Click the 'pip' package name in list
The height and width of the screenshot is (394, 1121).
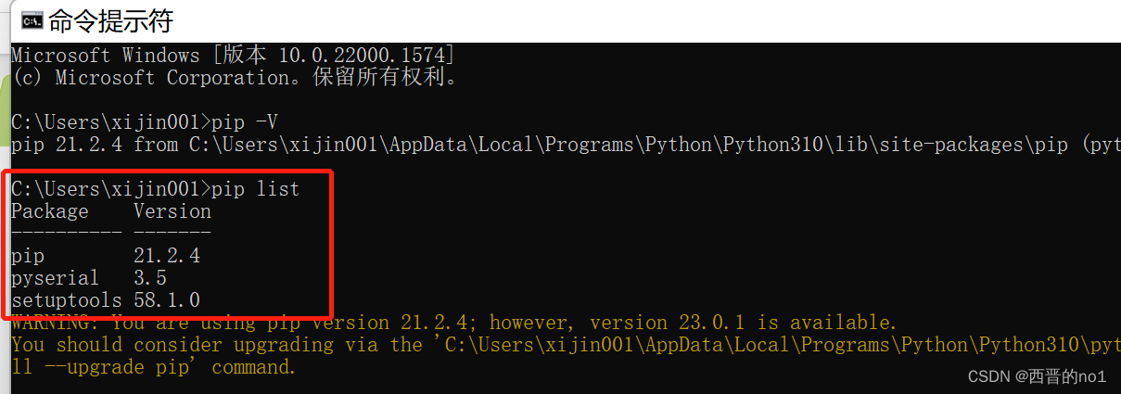click(x=28, y=256)
